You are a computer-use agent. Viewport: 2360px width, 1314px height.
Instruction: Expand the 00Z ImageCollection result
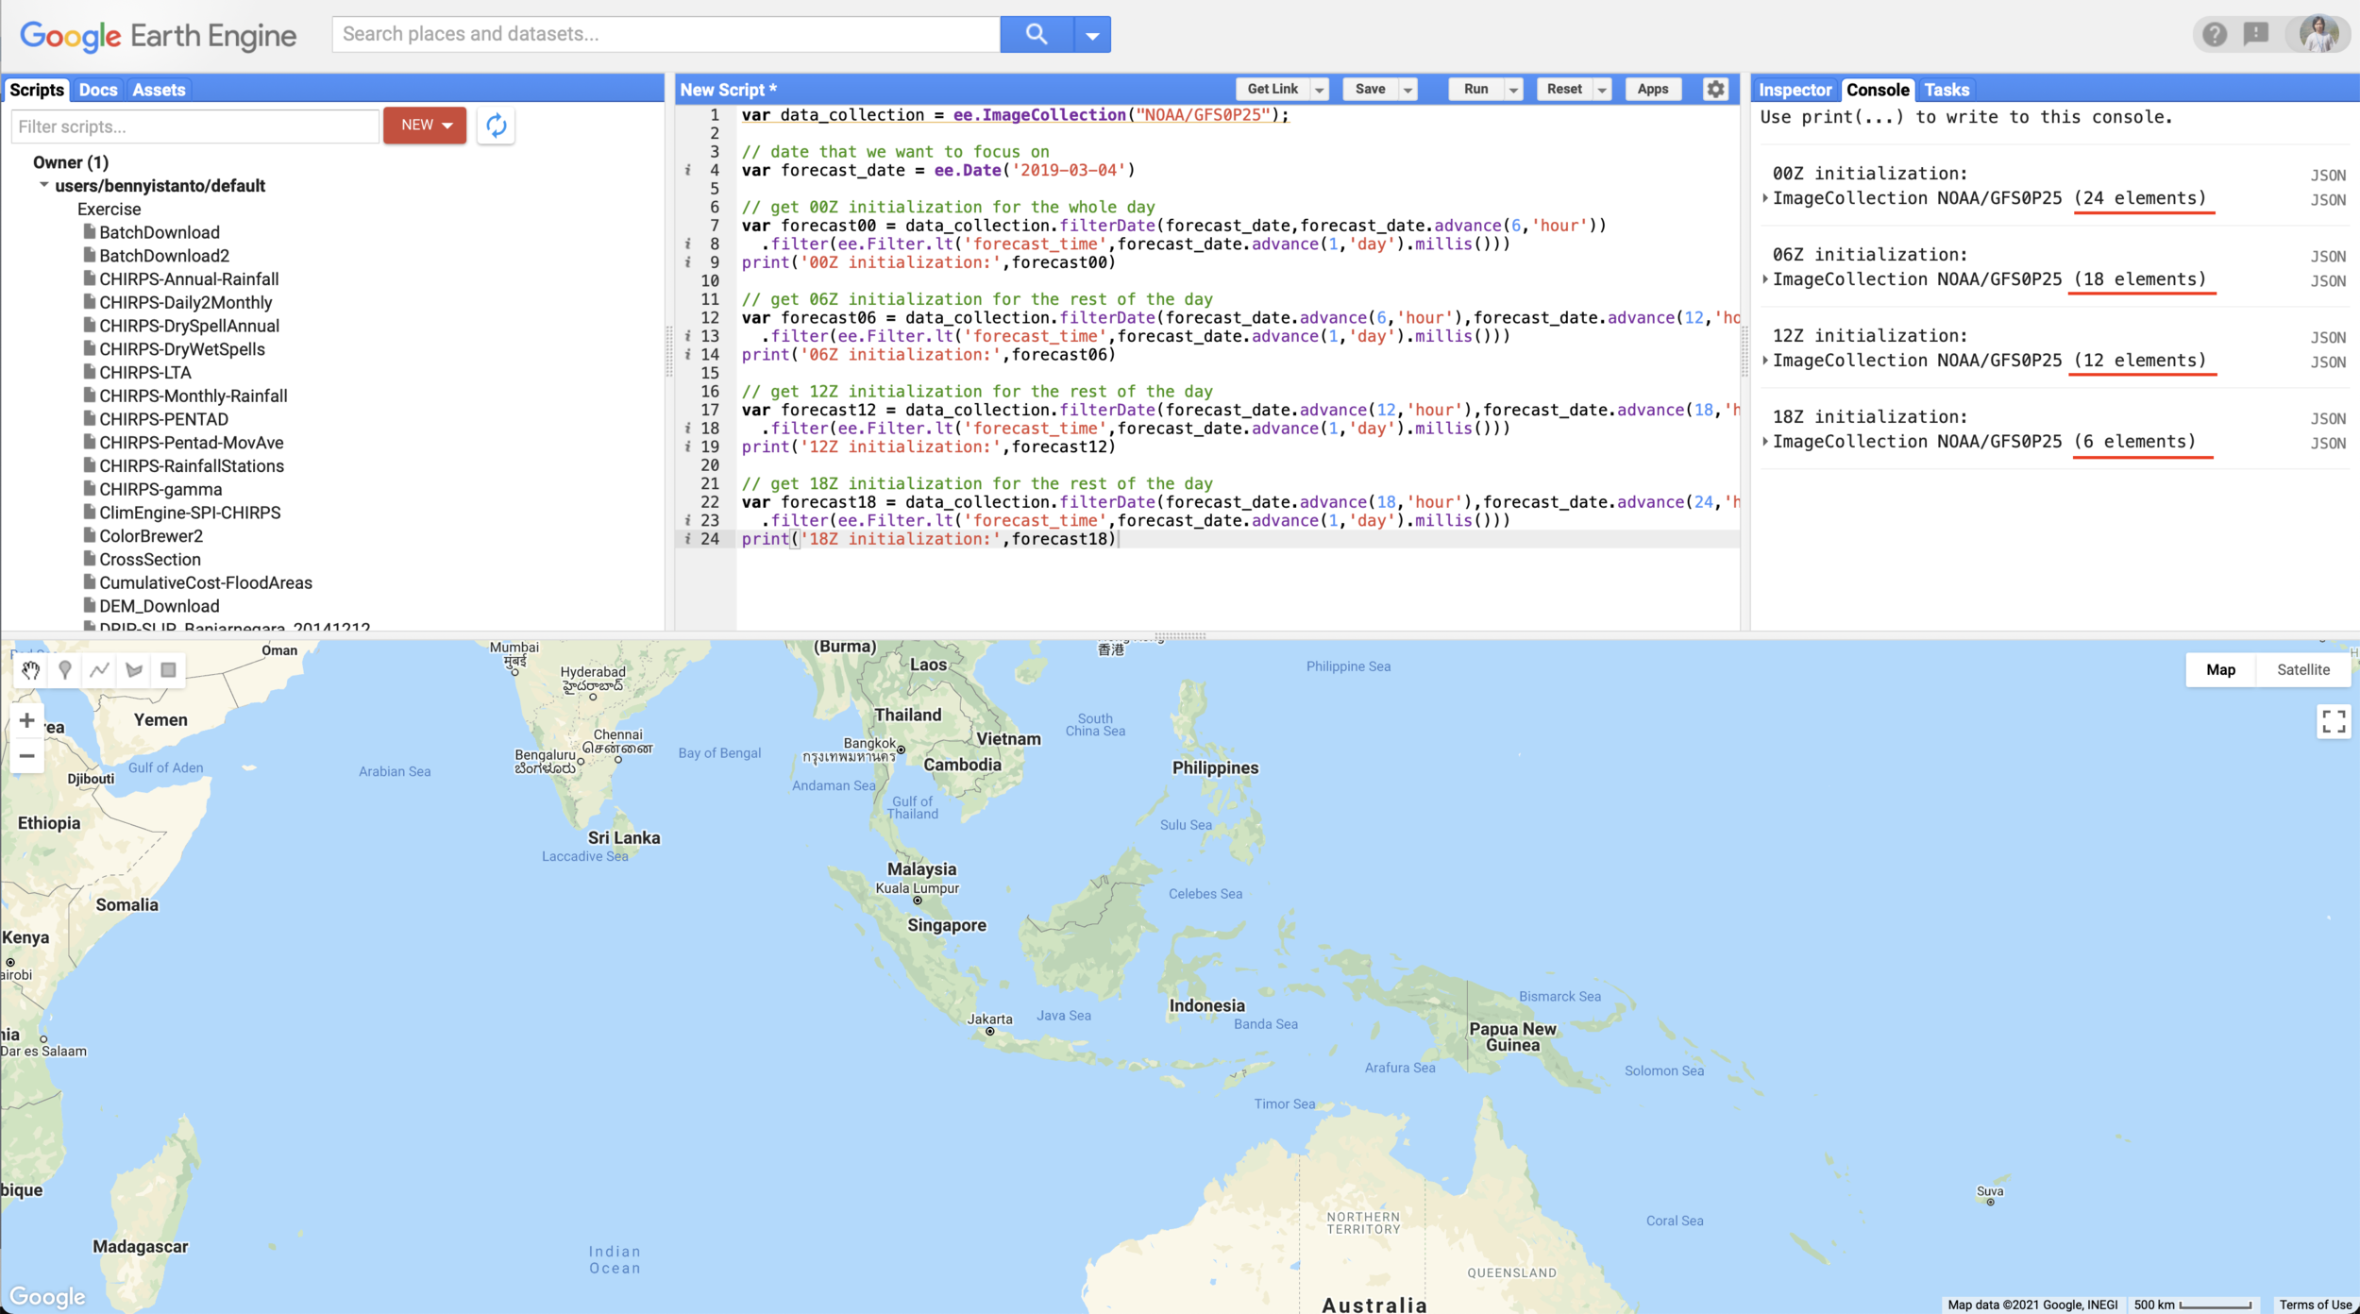(1765, 198)
